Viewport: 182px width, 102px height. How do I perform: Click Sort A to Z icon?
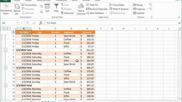point(42,6)
